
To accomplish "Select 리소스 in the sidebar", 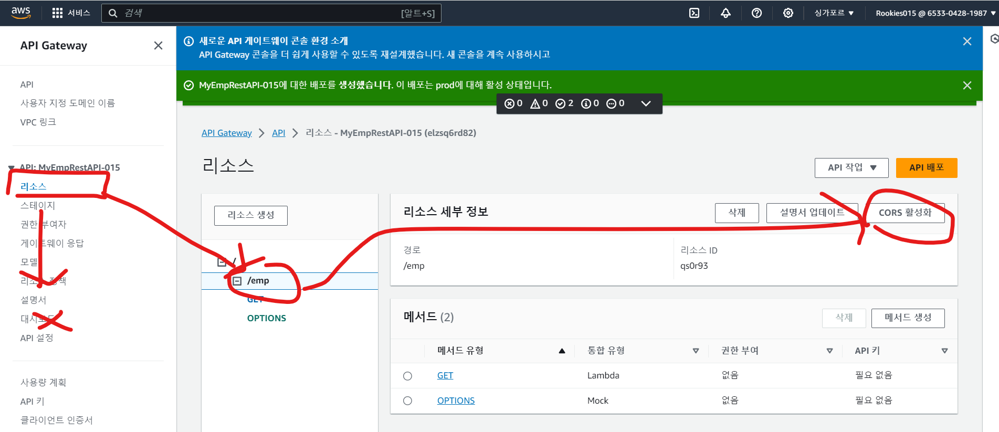I will 33,186.
